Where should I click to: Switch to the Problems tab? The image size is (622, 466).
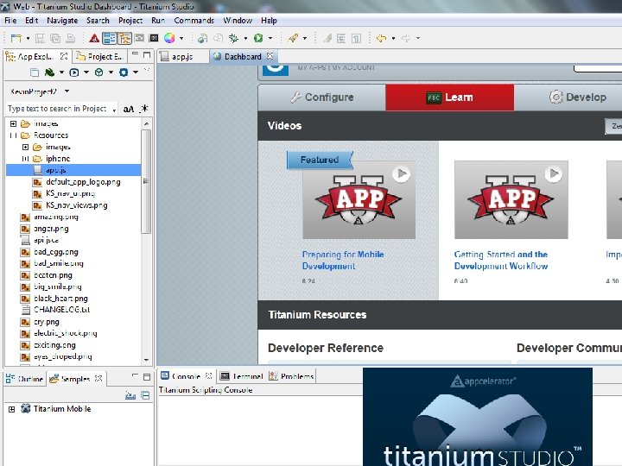pyautogui.click(x=292, y=376)
